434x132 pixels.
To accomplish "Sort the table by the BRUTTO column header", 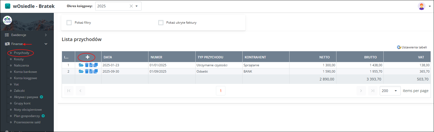I will click(x=371, y=57).
